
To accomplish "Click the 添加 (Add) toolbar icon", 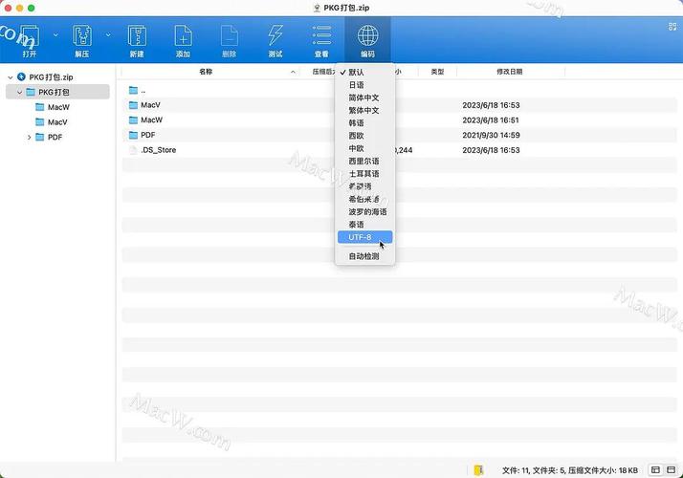I will coord(183,36).
